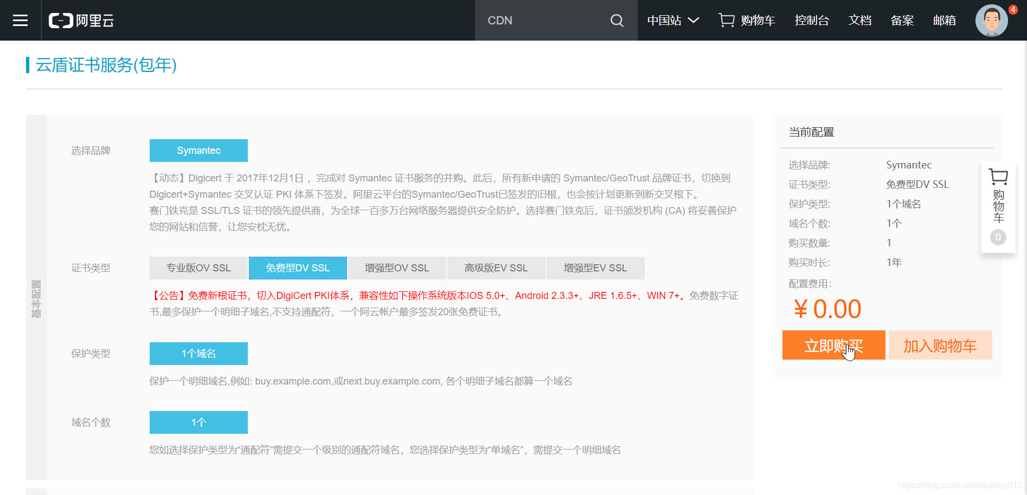Click the 保护类型 label in the form
The image size is (1027, 495).
tap(91, 354)
